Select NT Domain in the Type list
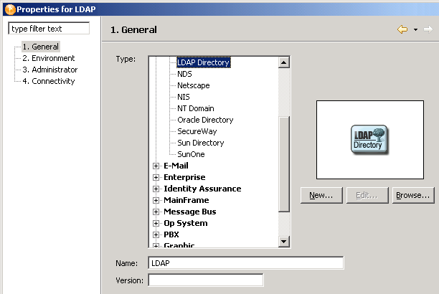This screenshot has width=439, height=294. [x=196, y=108]
